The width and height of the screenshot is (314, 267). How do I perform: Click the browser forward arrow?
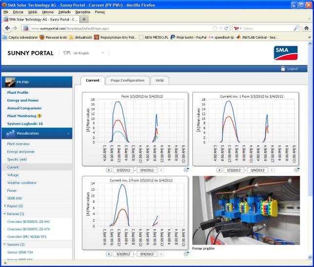[x=15, y=28]
